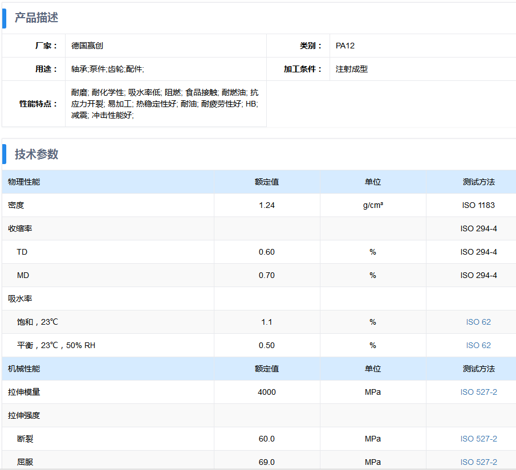Click the 技术参数 section heading
516x470 pixels.
pyautogui.click(x=36, y=154)
